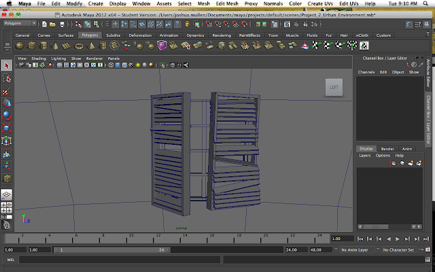Click the magenta cube shelf icon
This screenshot has height=272, width=435.
coord(162,46)
